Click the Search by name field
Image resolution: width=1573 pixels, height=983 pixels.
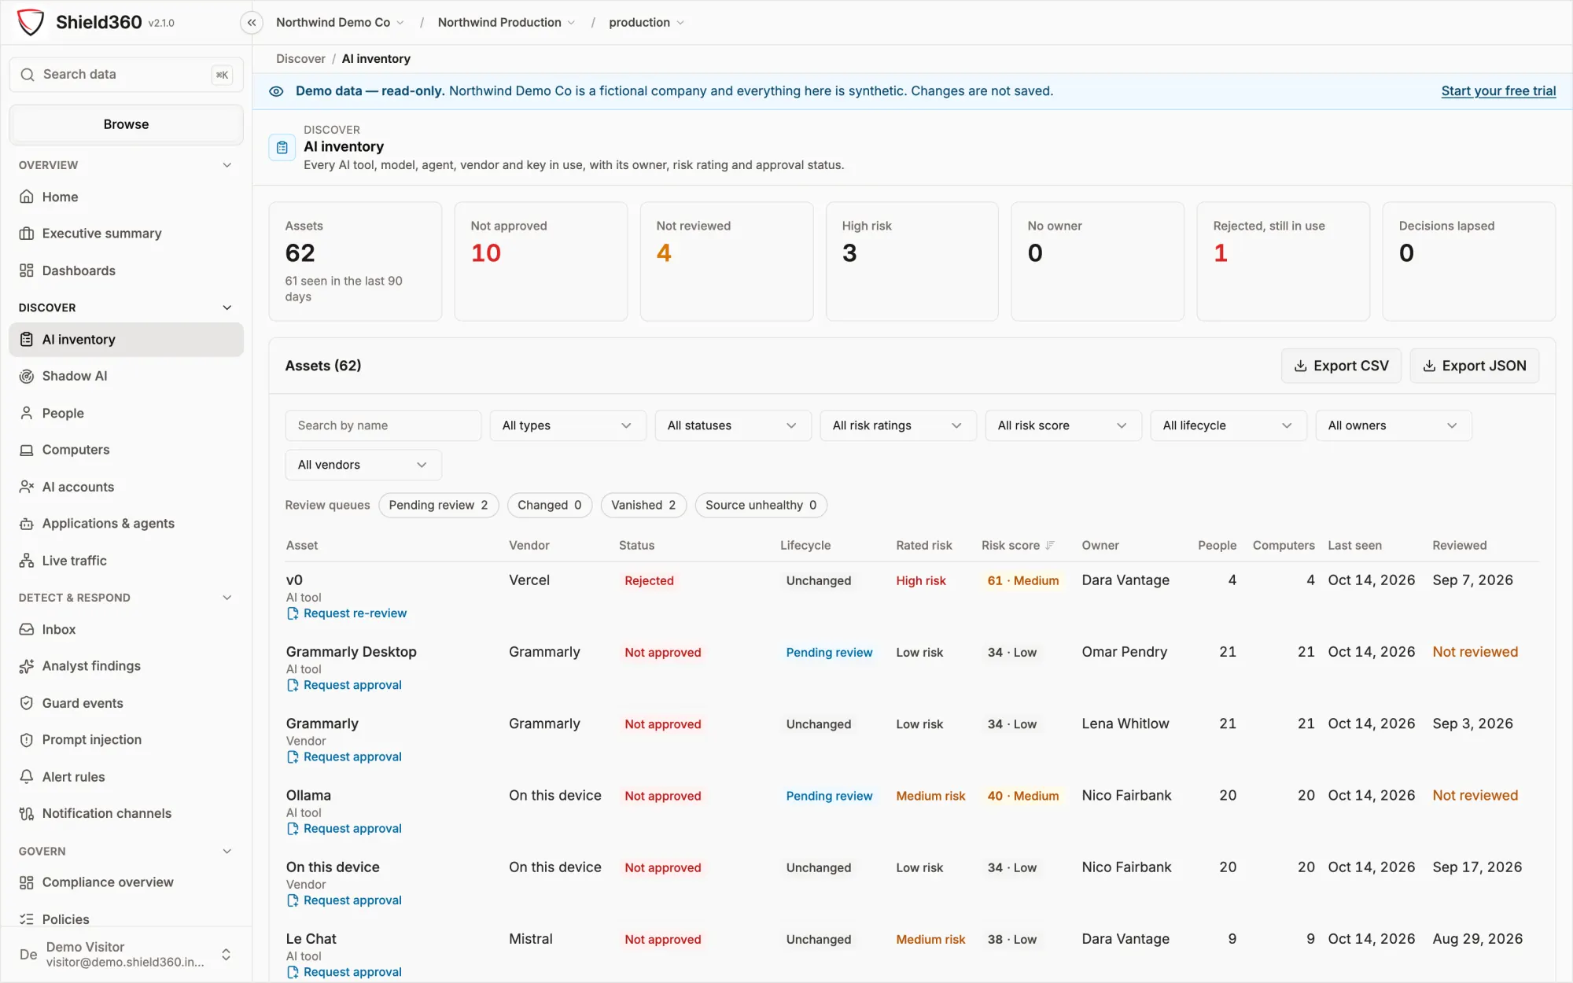[383, 425]
